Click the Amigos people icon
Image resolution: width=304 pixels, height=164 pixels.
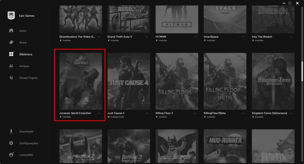coord(11,66)
